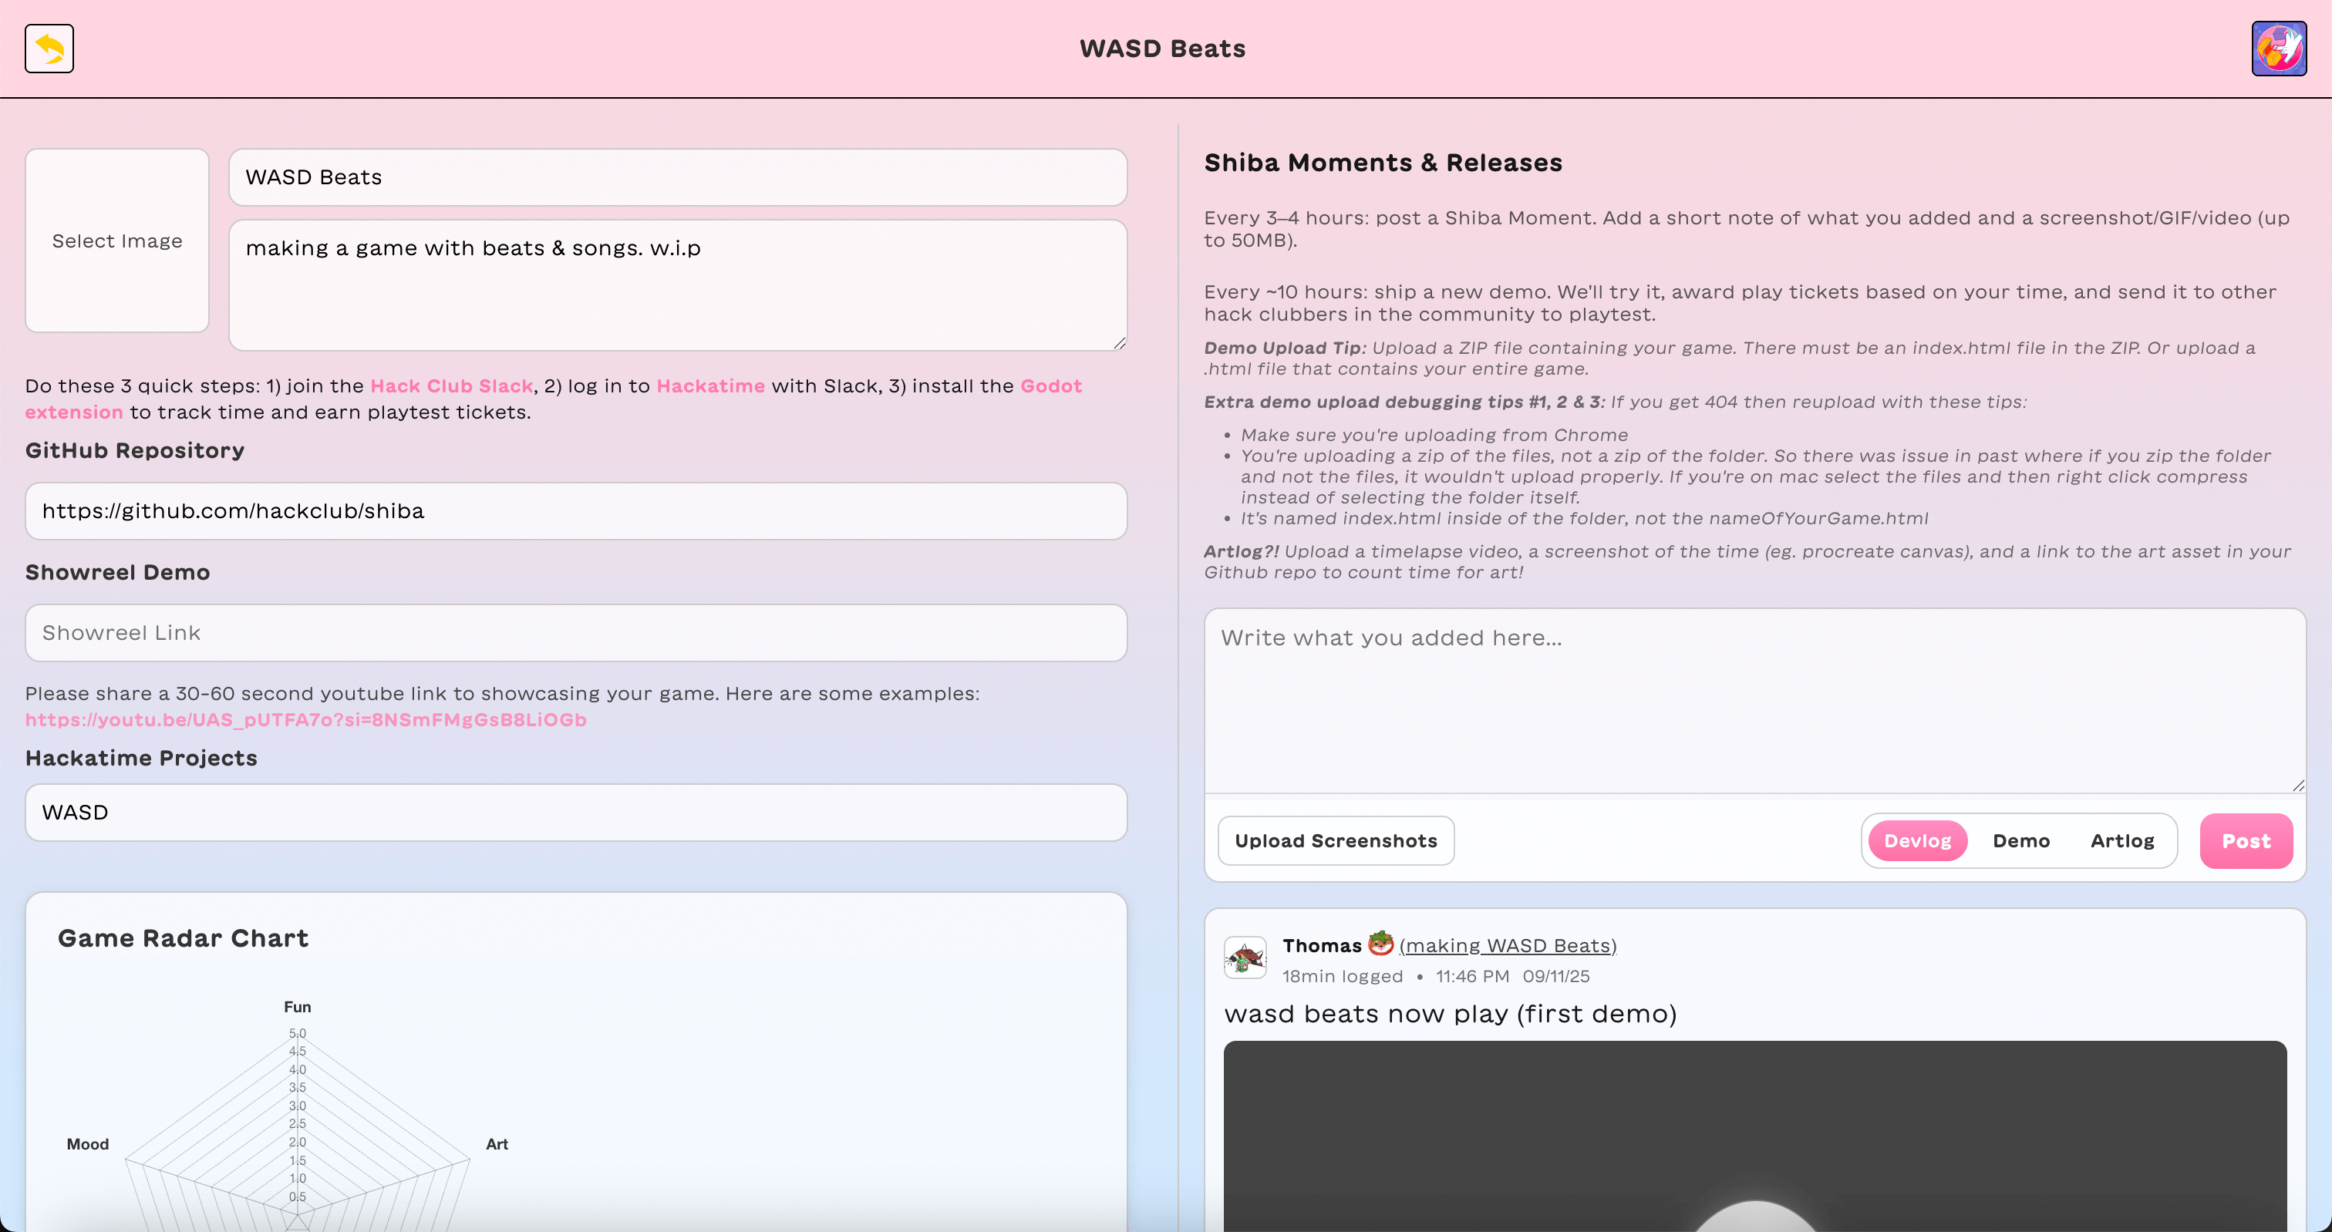Click the Upload Screenshots button

[1336, 841]
